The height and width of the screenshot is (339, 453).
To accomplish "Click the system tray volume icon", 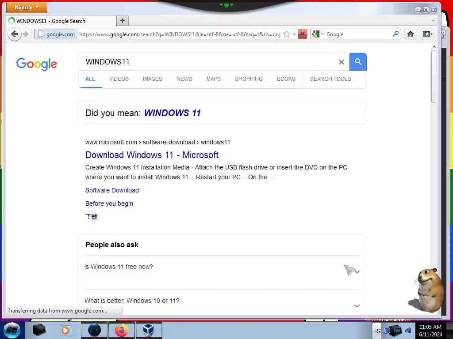I will pos(408,331).
